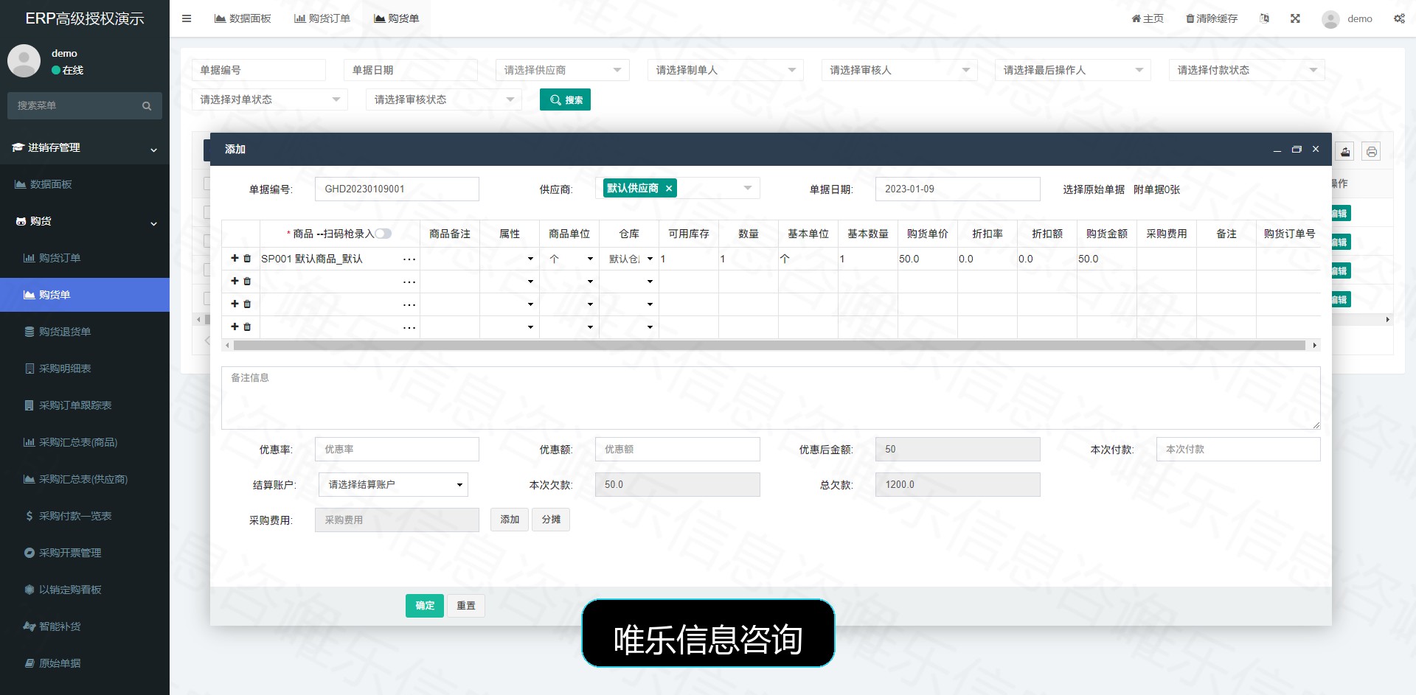Image resolution: width=1416 pixels, height=695 pixels.
Task: Open the 请选择付款状态 dropdown
Action: click(1247, 70)
